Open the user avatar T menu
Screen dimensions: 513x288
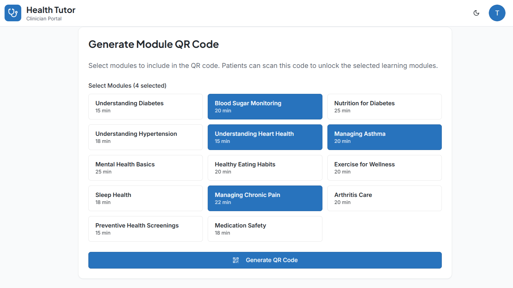click(497, 13)
